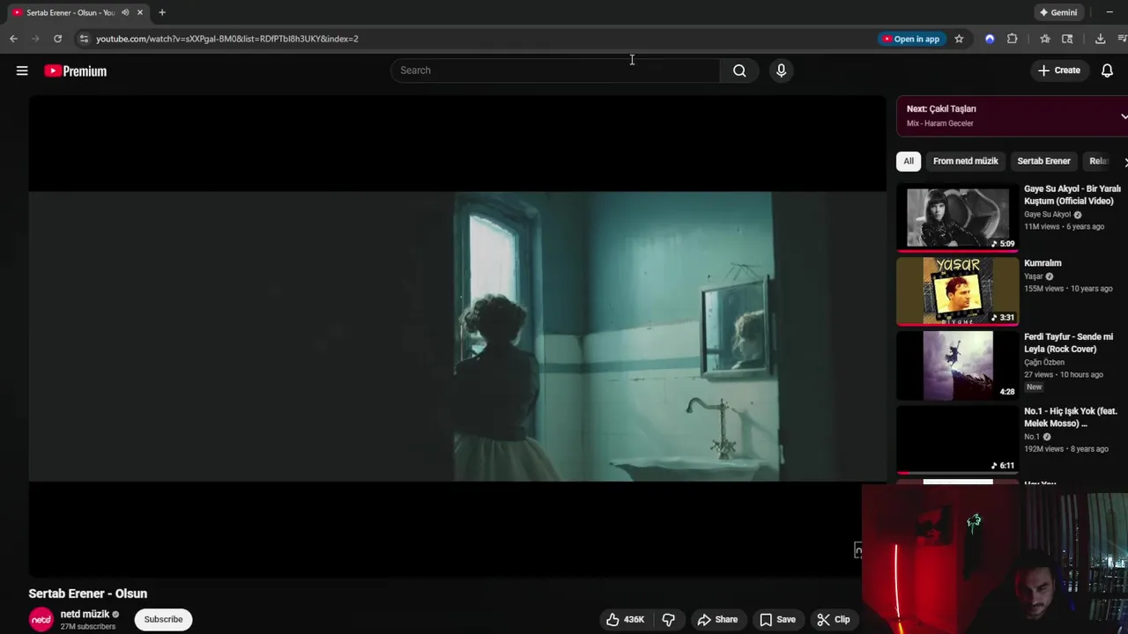
Task: Click the Gaye Su Akyol channel name
Action: [x=1047, y=214]
